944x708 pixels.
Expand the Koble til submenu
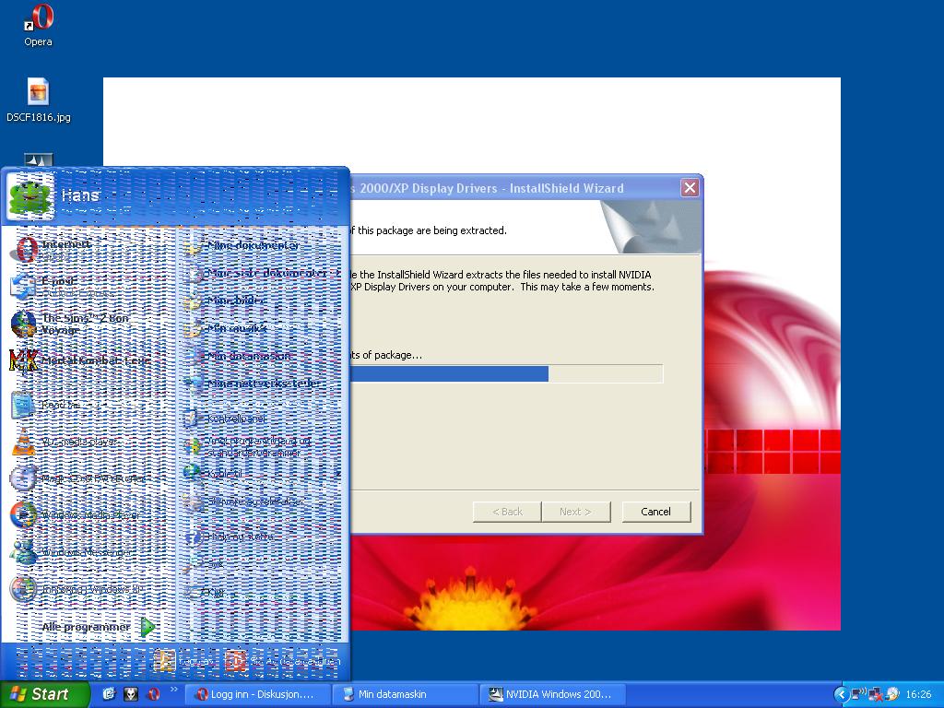tap(262, 474)
